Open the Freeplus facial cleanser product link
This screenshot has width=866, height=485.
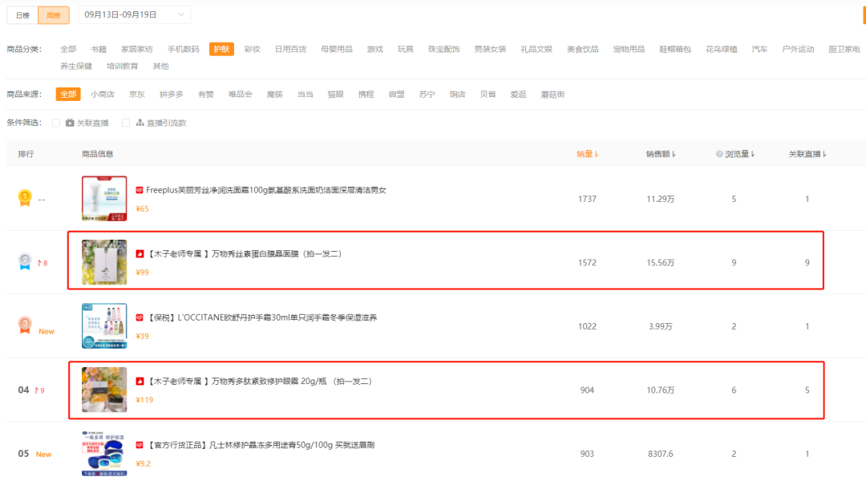265,190
